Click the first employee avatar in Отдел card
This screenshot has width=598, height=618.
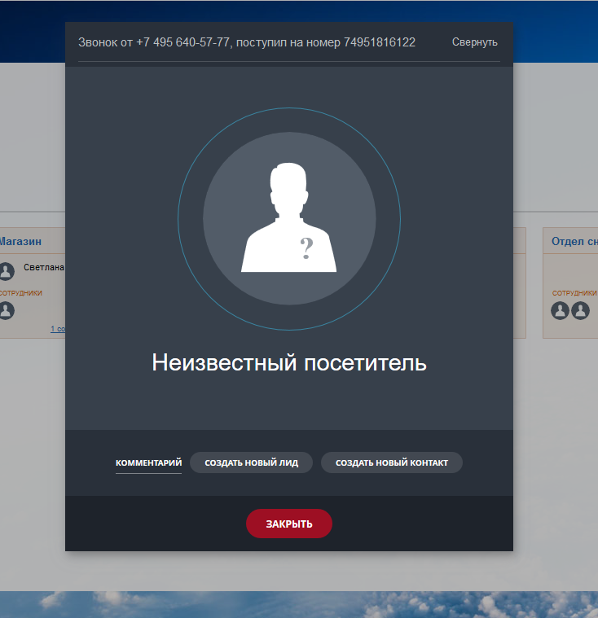click(560, 310)
